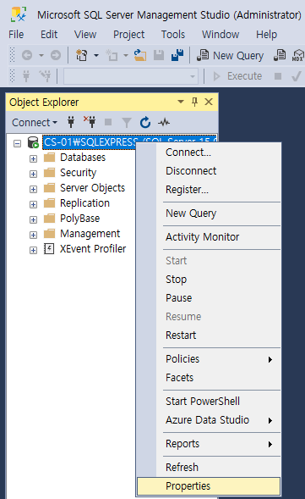Open the Policies submenu

point(209,359)
